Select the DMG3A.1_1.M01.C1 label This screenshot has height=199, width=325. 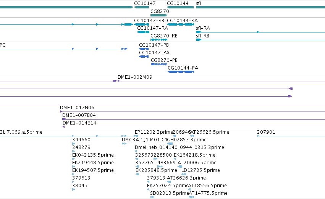click(x=144, y=140)
